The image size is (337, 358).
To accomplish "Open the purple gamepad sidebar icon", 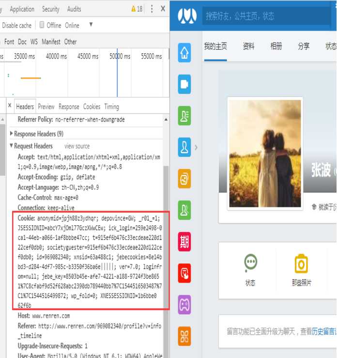I will [184, 305].
